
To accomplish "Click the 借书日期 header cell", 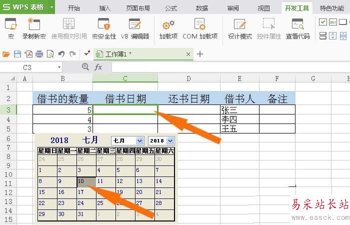I will pos(125,98).
